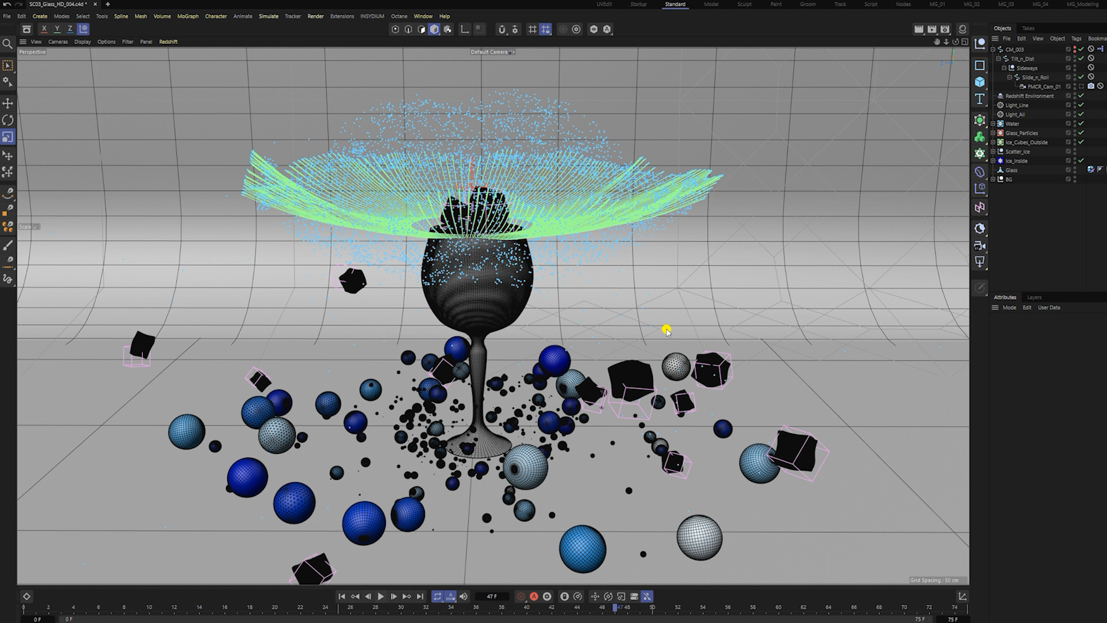Image resolution: width=1107 pixels, height=623 pixels.
Task: Click the current frame field showing 47 F
Action: [491, 596]
